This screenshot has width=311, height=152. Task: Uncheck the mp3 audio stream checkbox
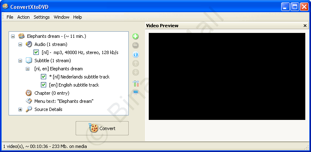pyautogui.click(x=36, y=52)
